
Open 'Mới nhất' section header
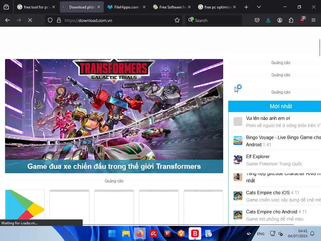click(281, 106)
